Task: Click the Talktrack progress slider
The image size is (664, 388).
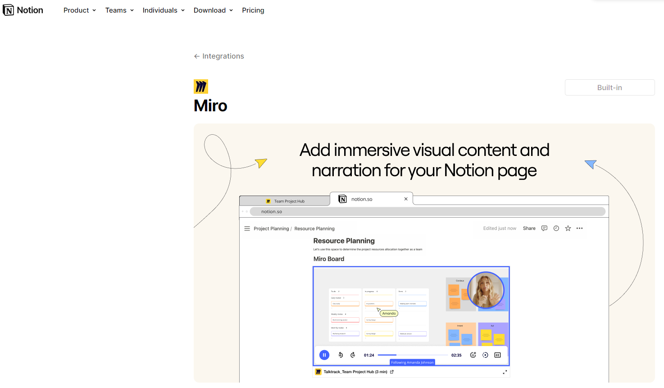Action: pyautogui.click(x=413, y=355)
